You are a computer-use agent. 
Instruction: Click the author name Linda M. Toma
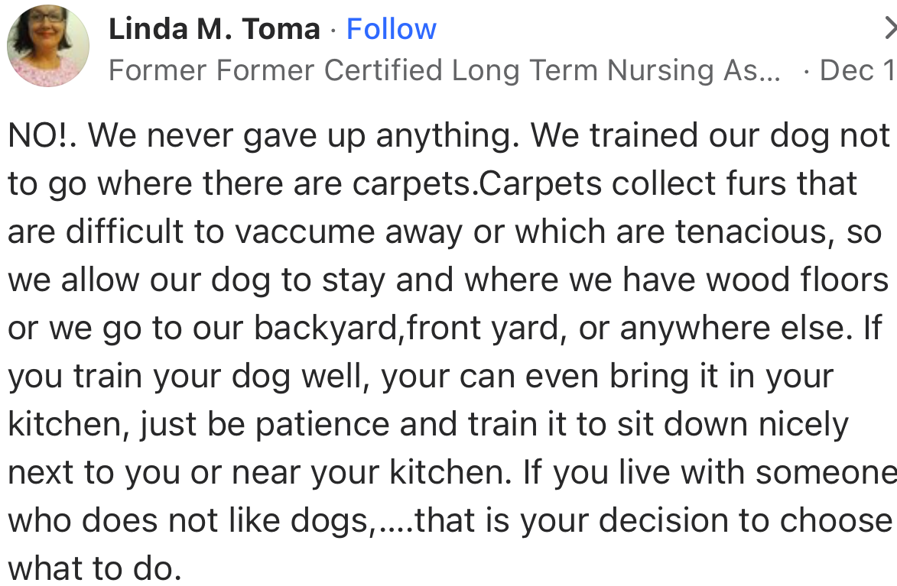(x=214, y=29)
